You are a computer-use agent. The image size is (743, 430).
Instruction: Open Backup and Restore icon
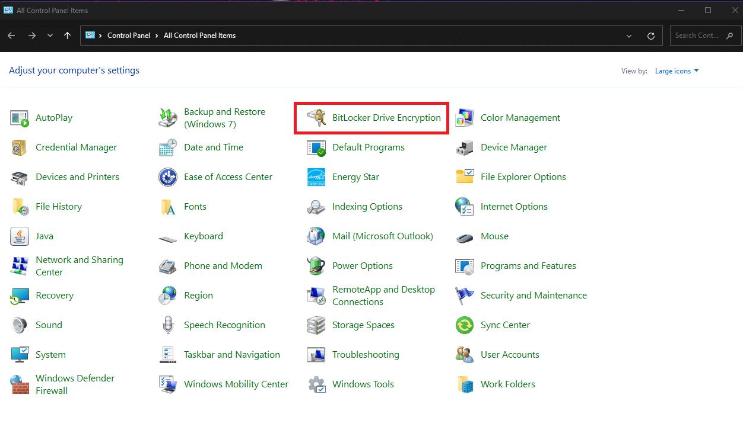click(x=168, y=118)
